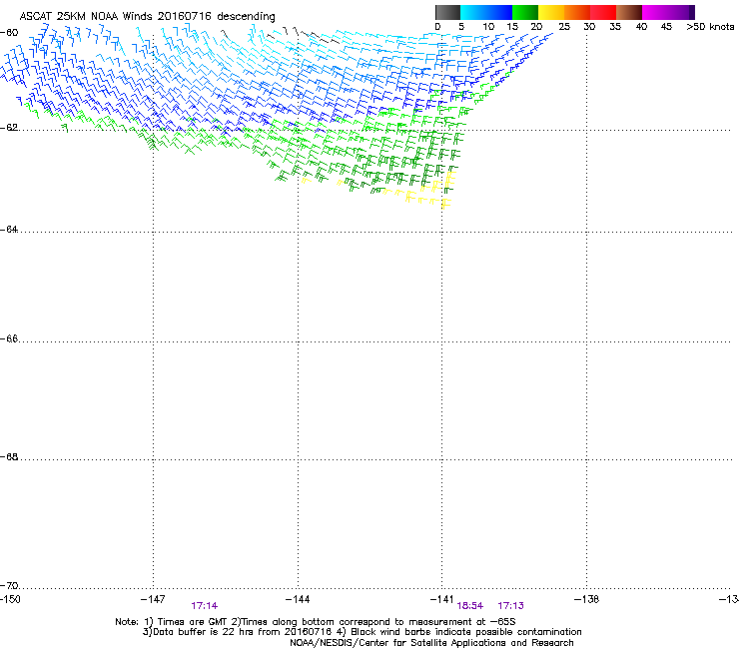The width and height of the screenshot is (739, 649).
Task: Click the purple 17:13 pass time
Action: click(x=511, y=606)
